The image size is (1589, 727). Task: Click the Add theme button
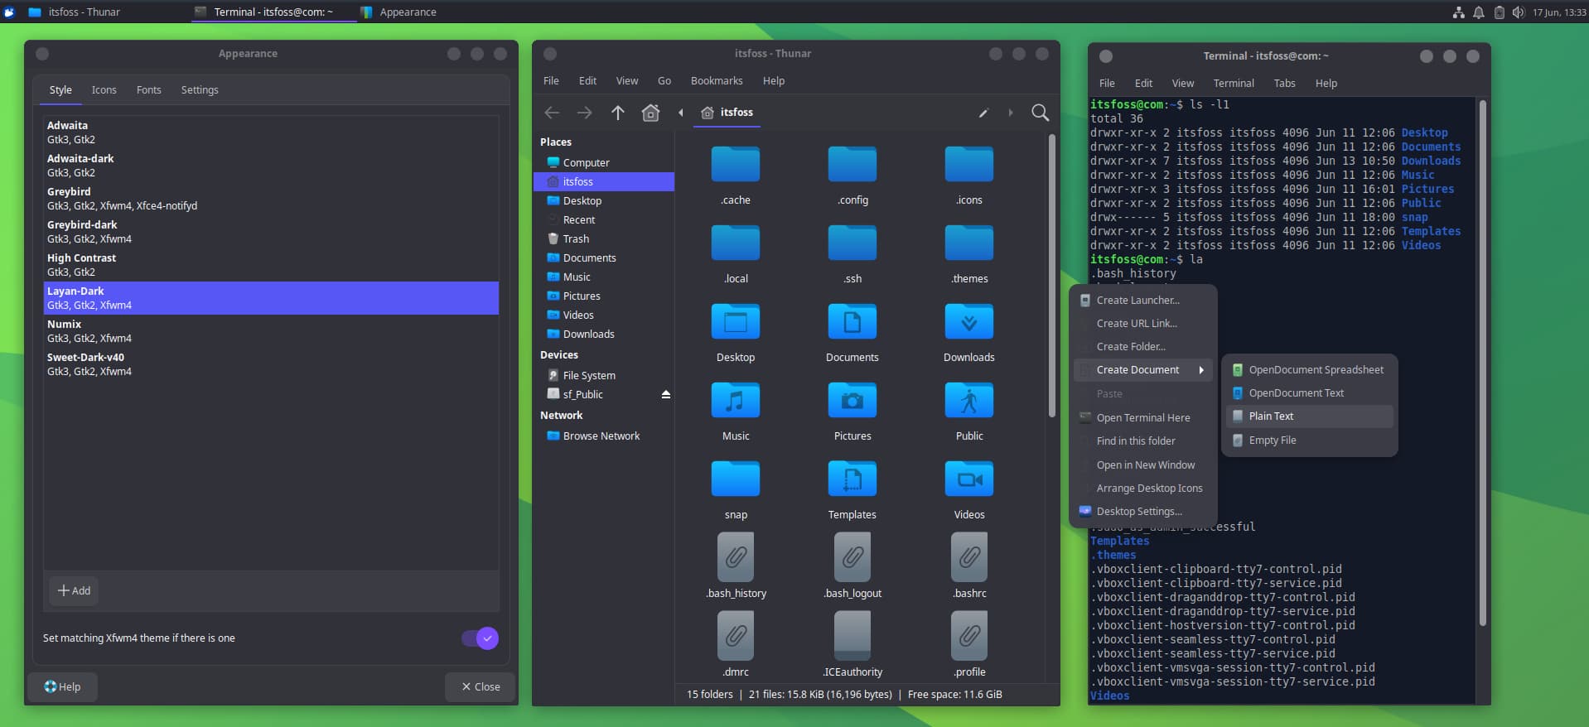pos(74,591)
